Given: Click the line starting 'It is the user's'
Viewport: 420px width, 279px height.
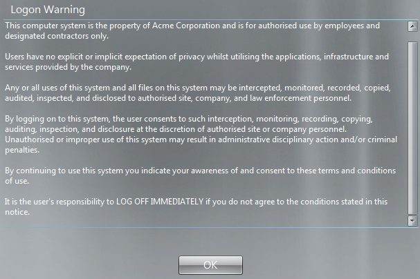Looking at the screenshot, I should tap(196, 202).
